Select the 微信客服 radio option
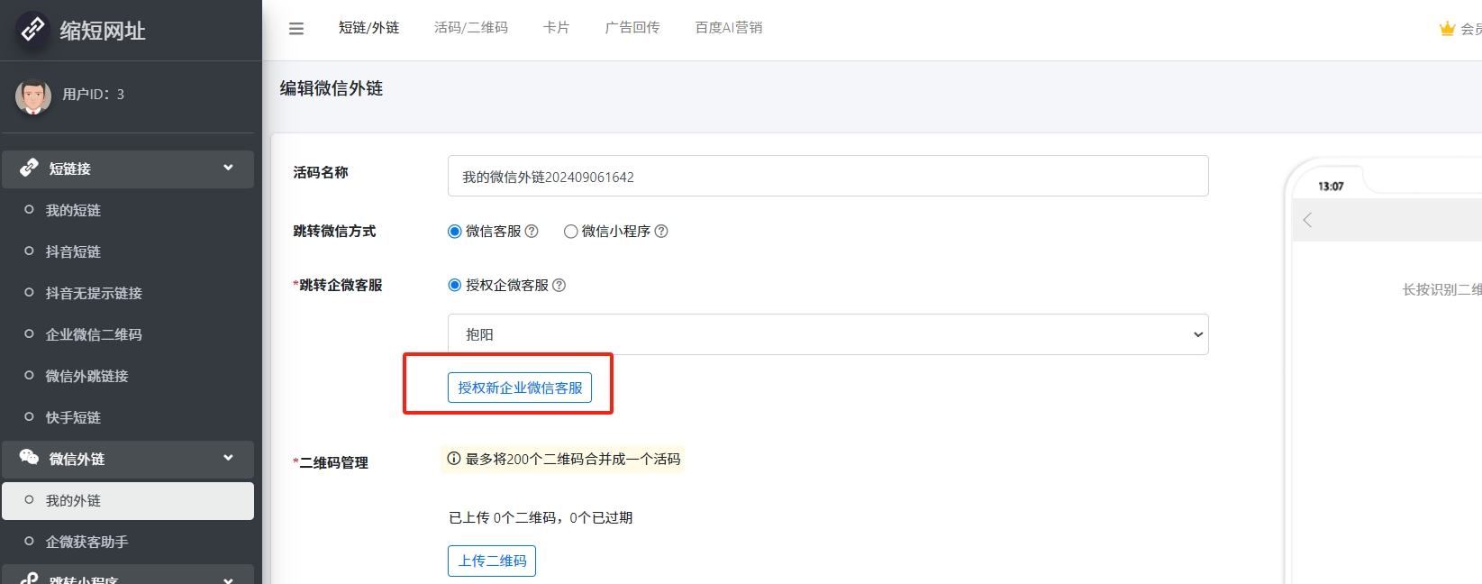The width and height of the screenshot is (1482, 584). click(x=455, y=232)
